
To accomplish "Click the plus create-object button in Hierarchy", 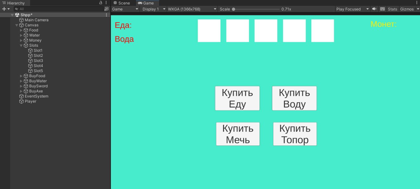I will coord(4,9).
